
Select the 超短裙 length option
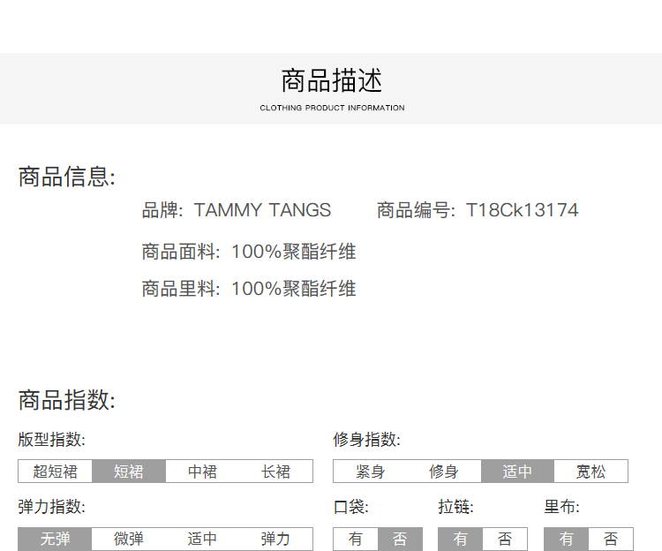tap(56, 472)
